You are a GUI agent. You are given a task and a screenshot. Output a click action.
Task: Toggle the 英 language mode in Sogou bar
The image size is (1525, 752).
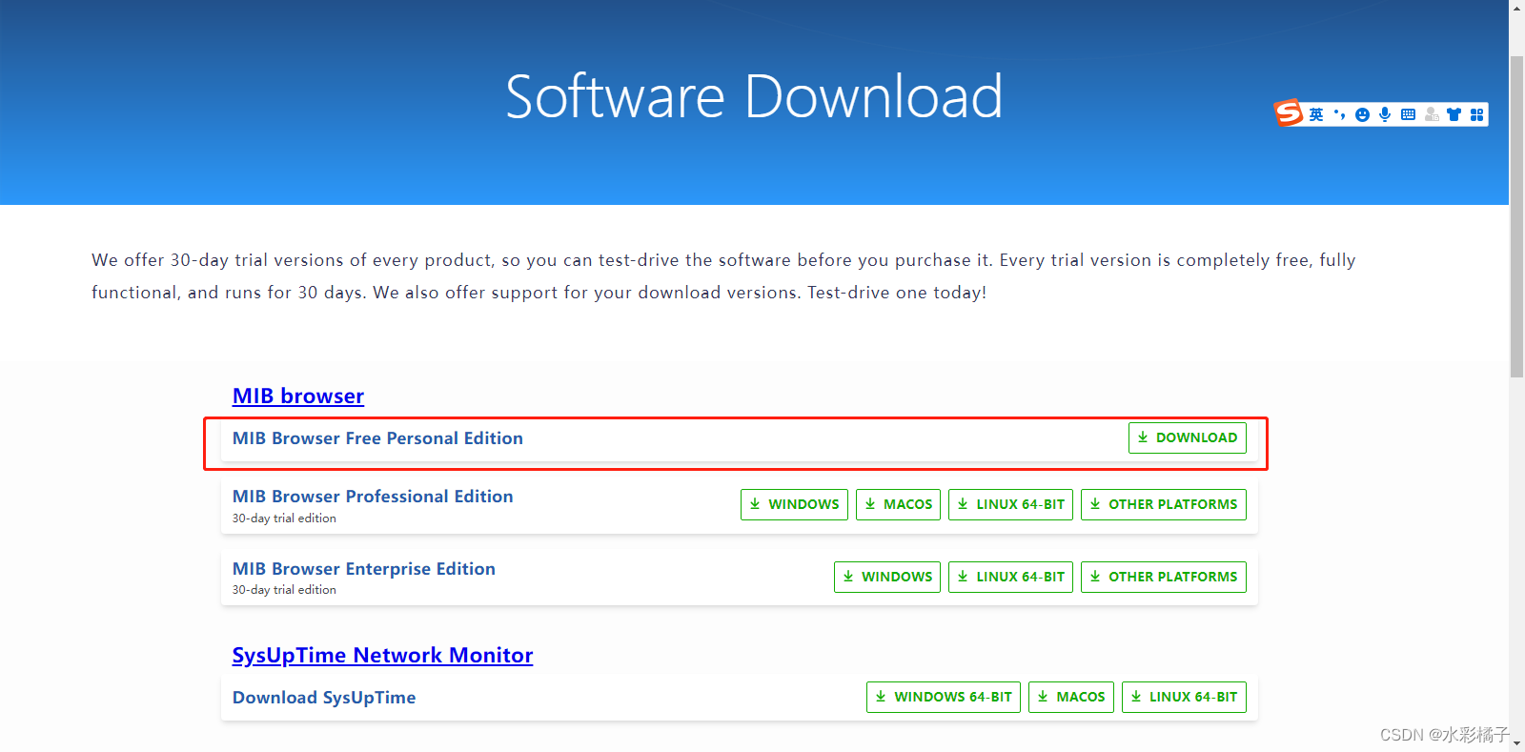[x=1316, y=114]
